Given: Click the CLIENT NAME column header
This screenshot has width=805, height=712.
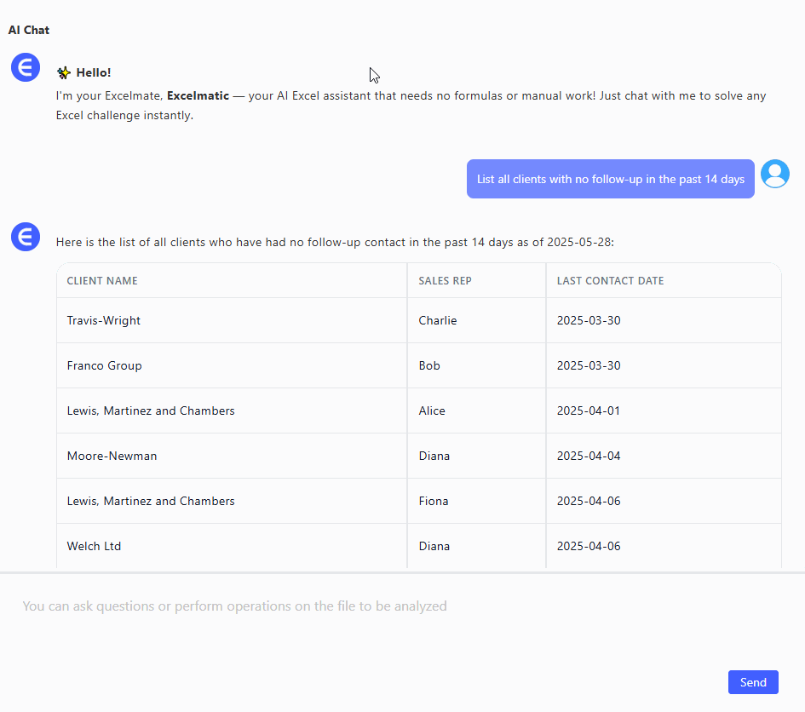Looking at the screenshot, I should pyautogui.click(x=102, y=281).
